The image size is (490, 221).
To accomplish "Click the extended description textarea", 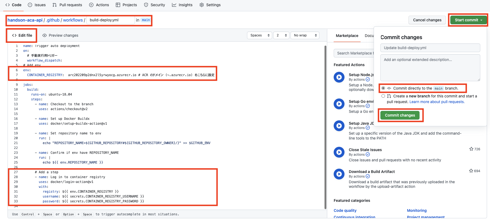I will click(x=430, y=68).
